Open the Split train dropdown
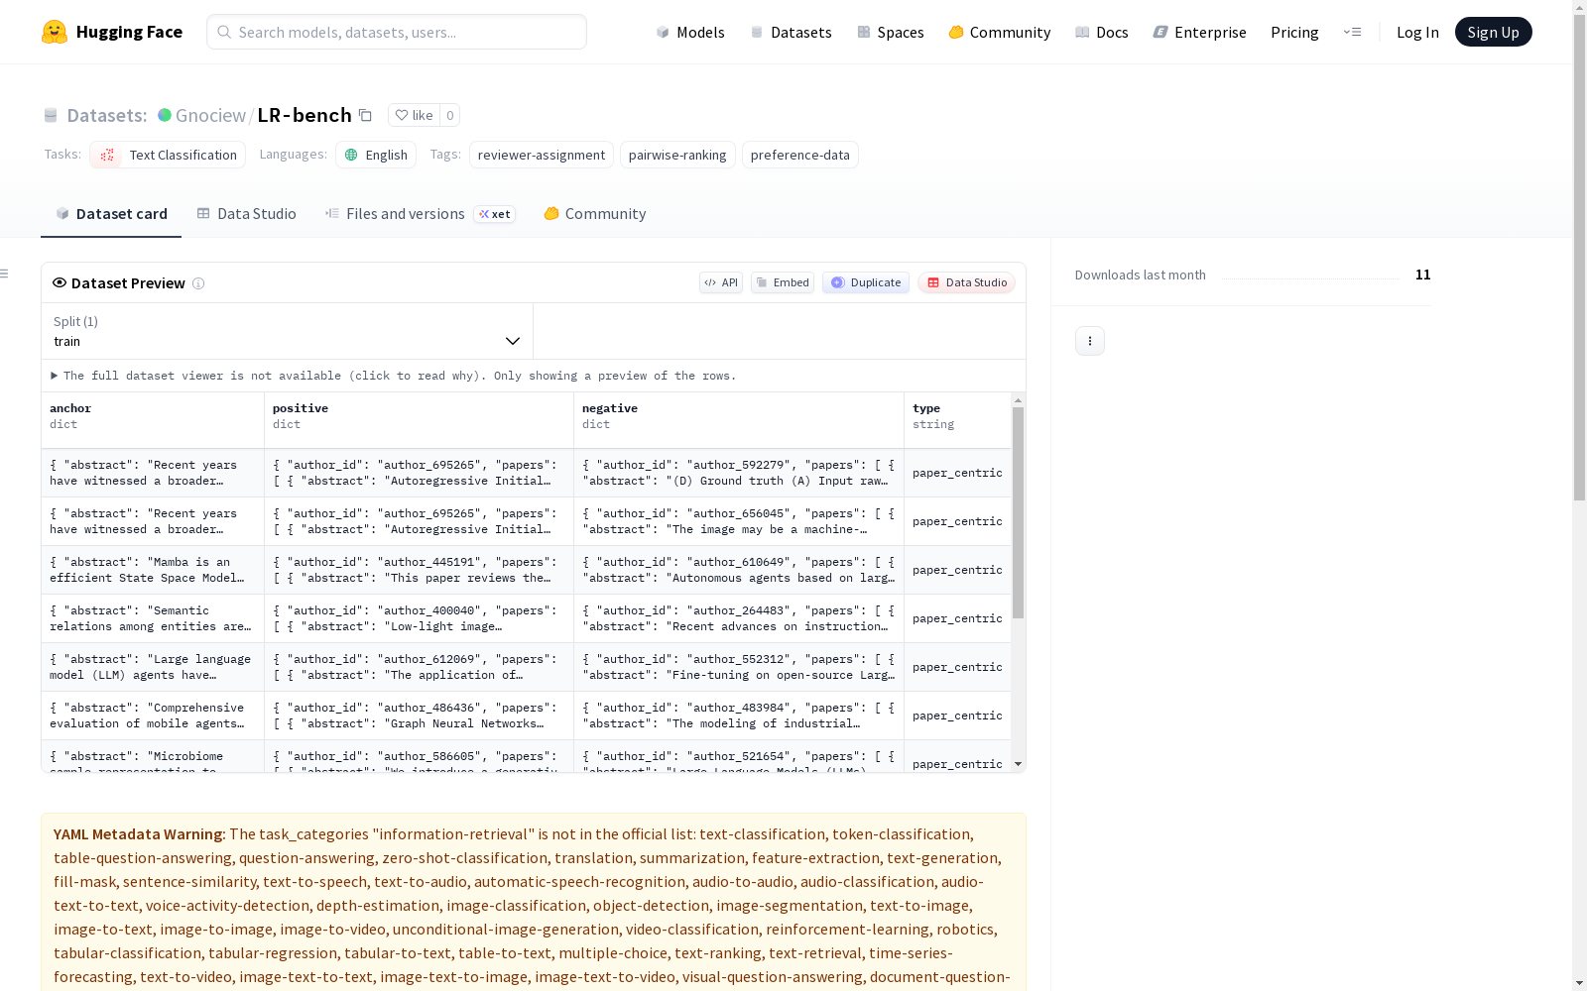The width and height of the screenshot is (1587, 991). (288, 331)
